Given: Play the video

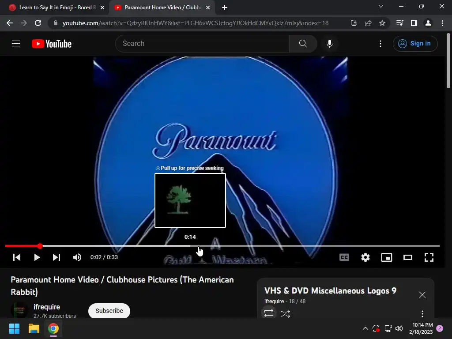Looking at the screenshot, I should coord(37,257).
